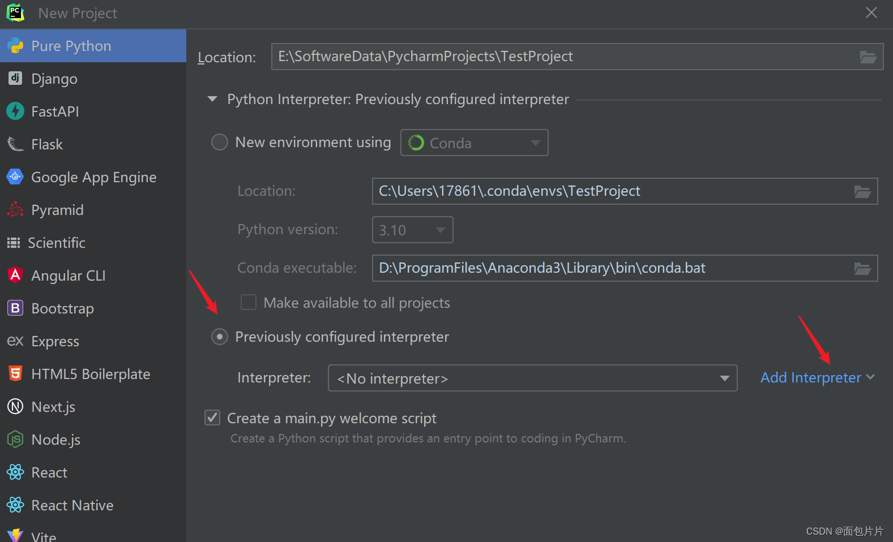Click Node.js list label
Screen dimensions: 893x542
[56, 440]
